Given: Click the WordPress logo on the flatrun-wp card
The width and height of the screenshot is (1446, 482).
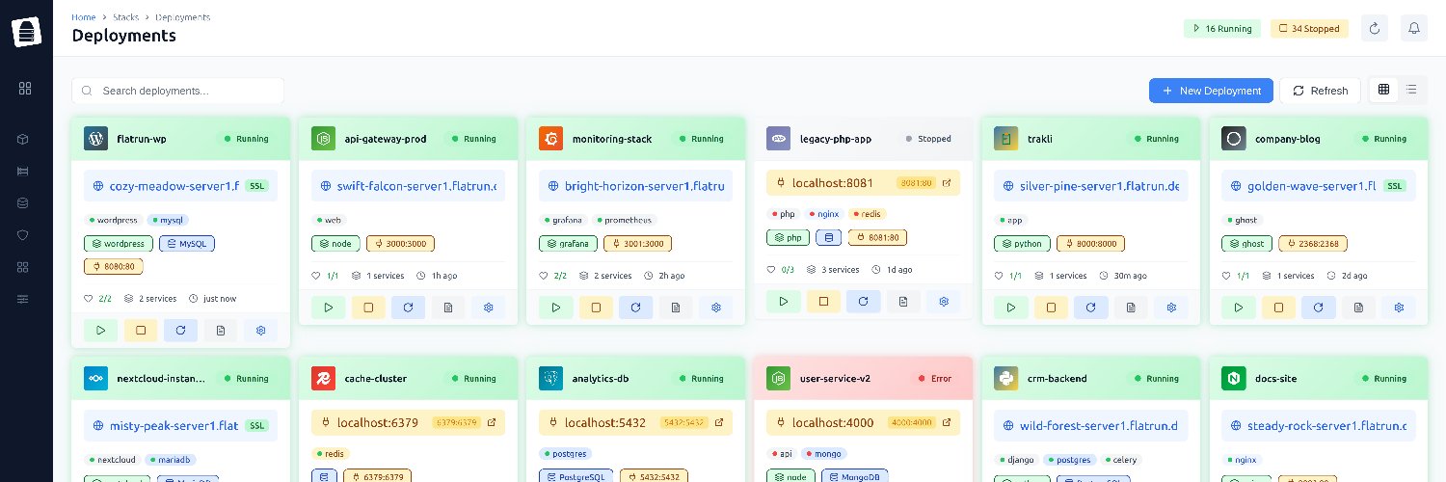Looking at the screenshot, I should pos(95,138).
